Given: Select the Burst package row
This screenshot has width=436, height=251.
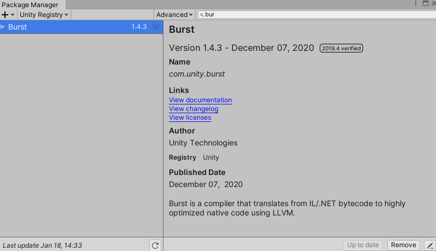Looking at the screenshot, I should click(x=82, y=27).
